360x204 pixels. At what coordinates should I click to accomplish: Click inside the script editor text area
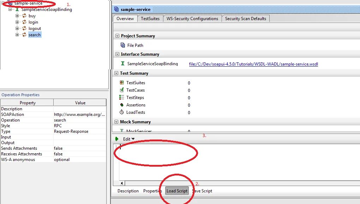pyautogui.click(x=239, y=162)
